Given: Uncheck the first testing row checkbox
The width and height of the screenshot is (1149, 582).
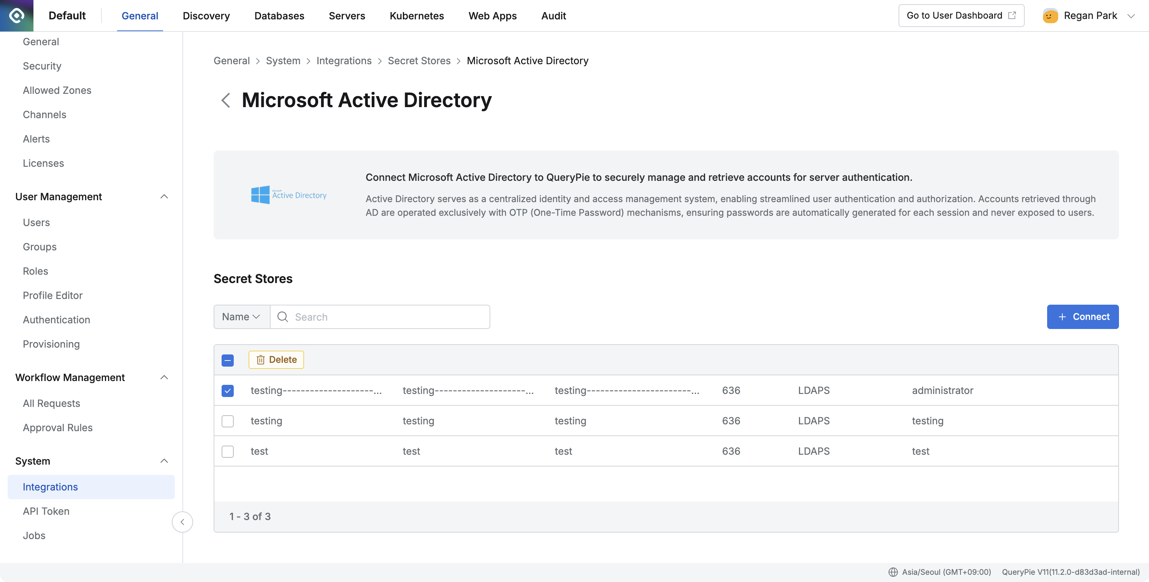Looking at the screenshot, I should 227,390.
